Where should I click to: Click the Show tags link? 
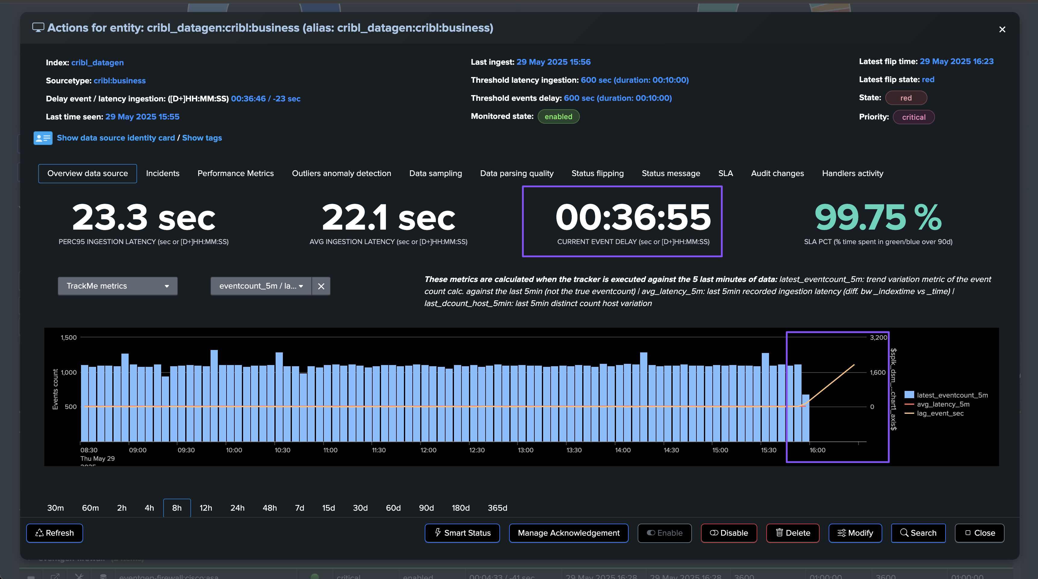[202, 138]
